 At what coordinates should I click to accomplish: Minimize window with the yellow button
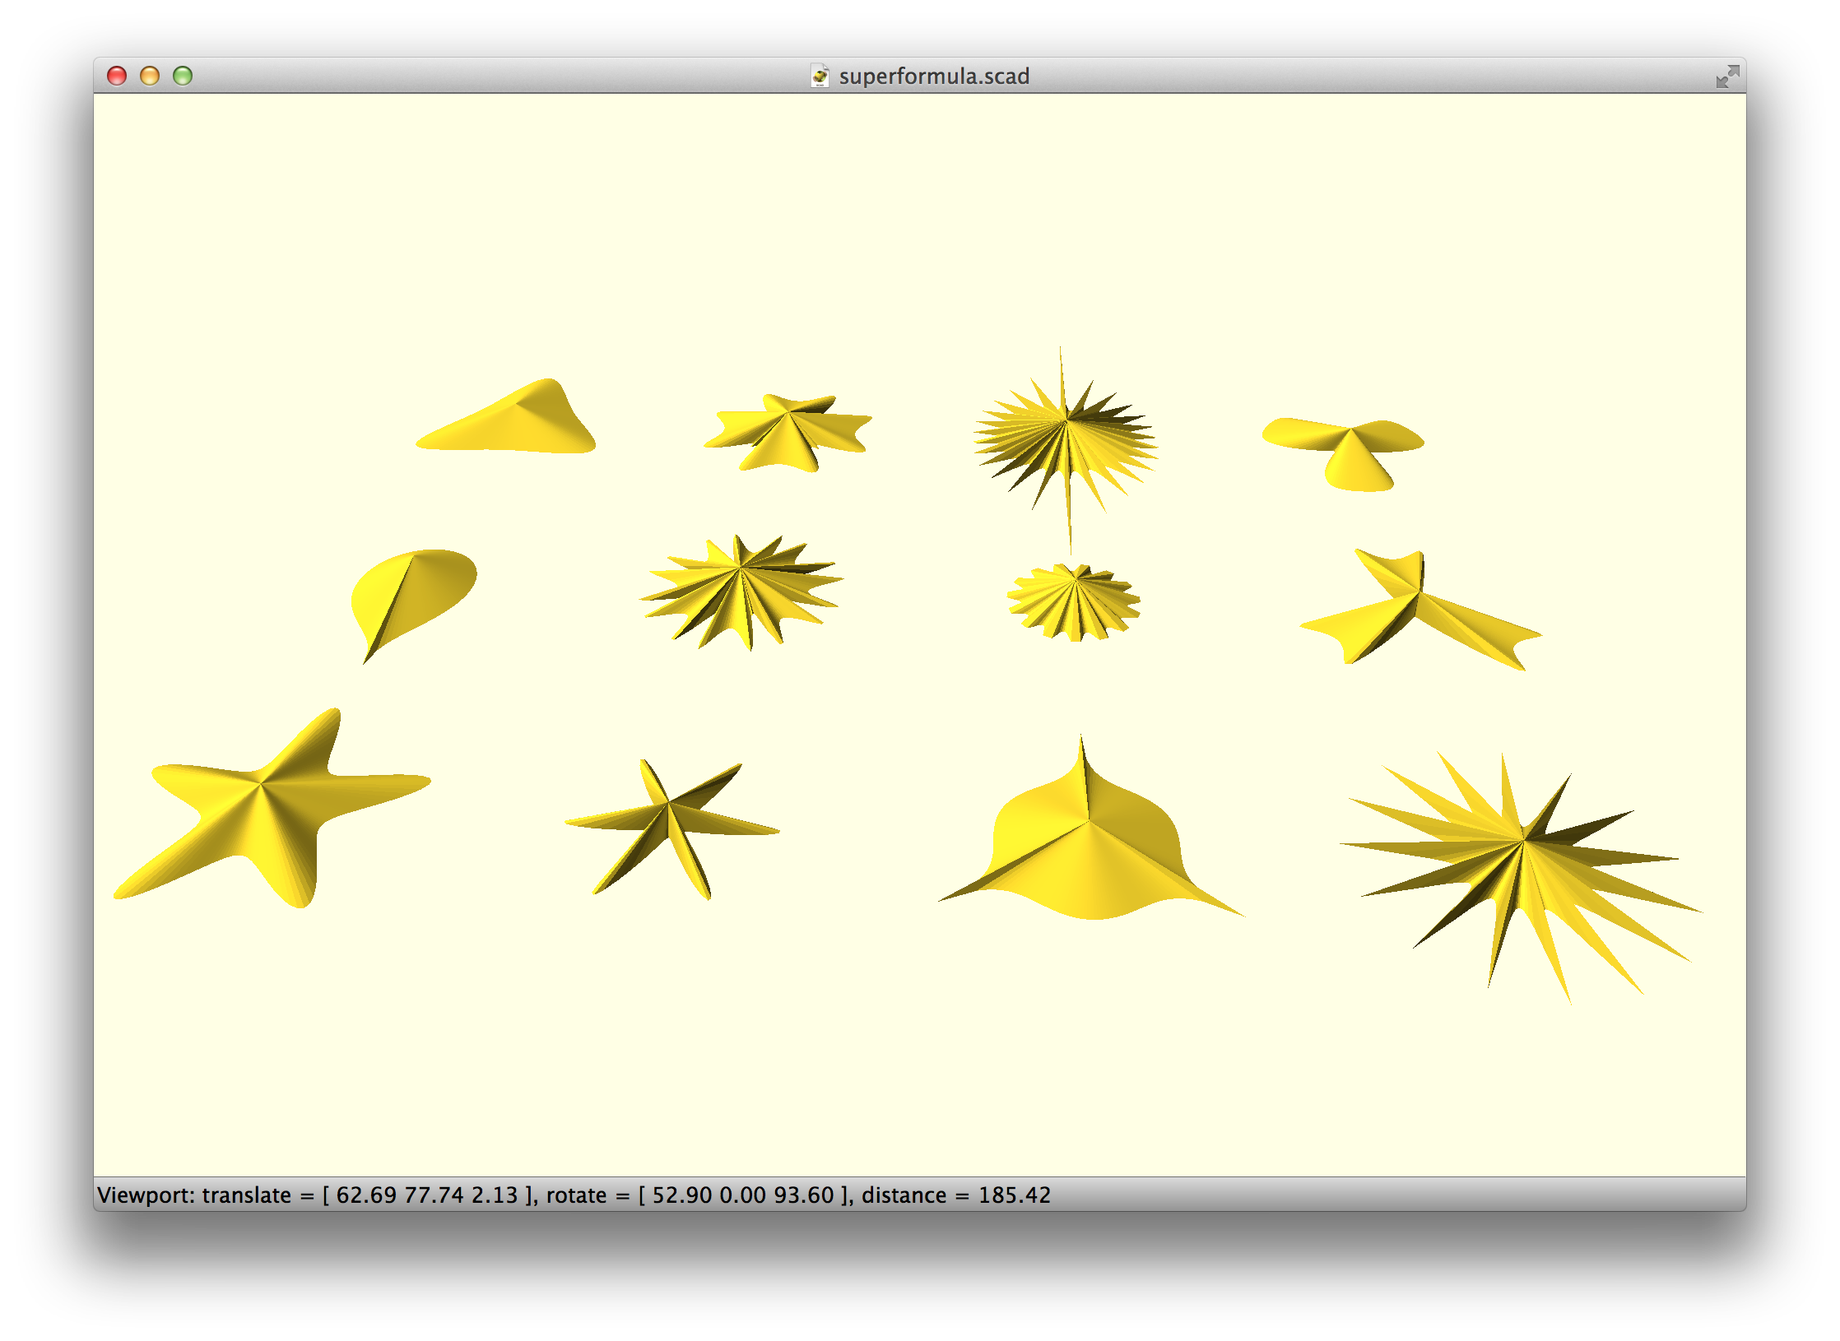[x=150, y=76]
